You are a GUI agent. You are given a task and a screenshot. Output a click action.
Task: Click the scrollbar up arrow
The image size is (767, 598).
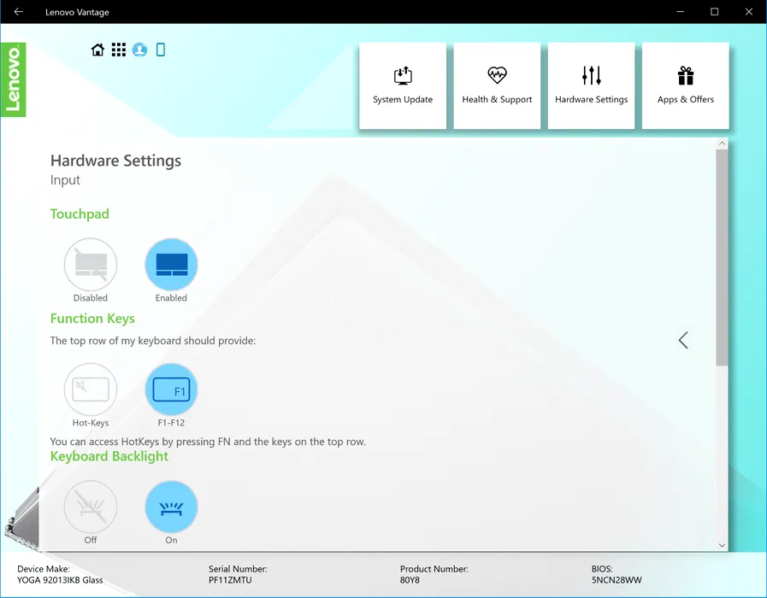pos(722,144)
